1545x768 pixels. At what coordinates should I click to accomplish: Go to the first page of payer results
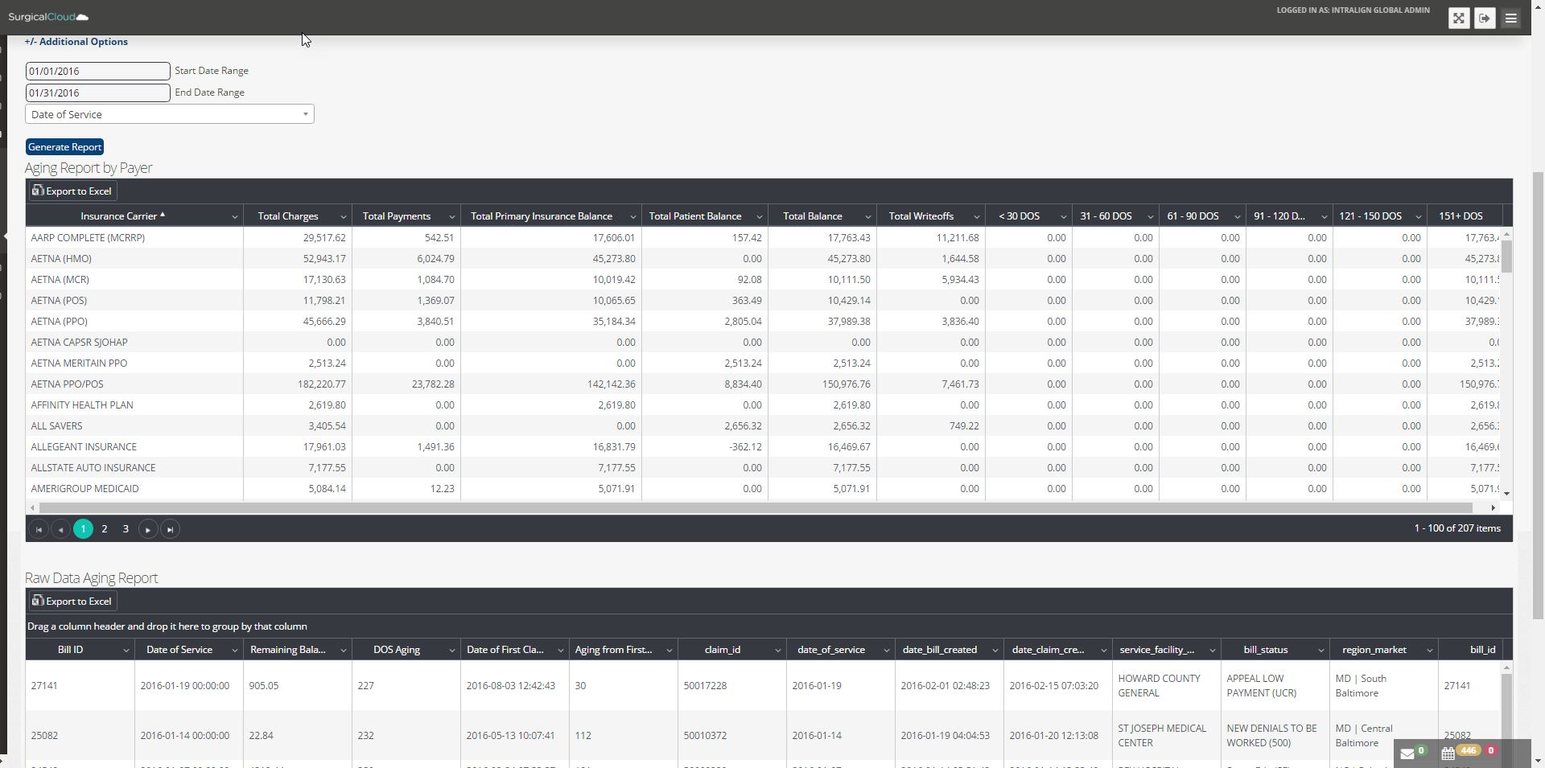click(x=39, y=529)
